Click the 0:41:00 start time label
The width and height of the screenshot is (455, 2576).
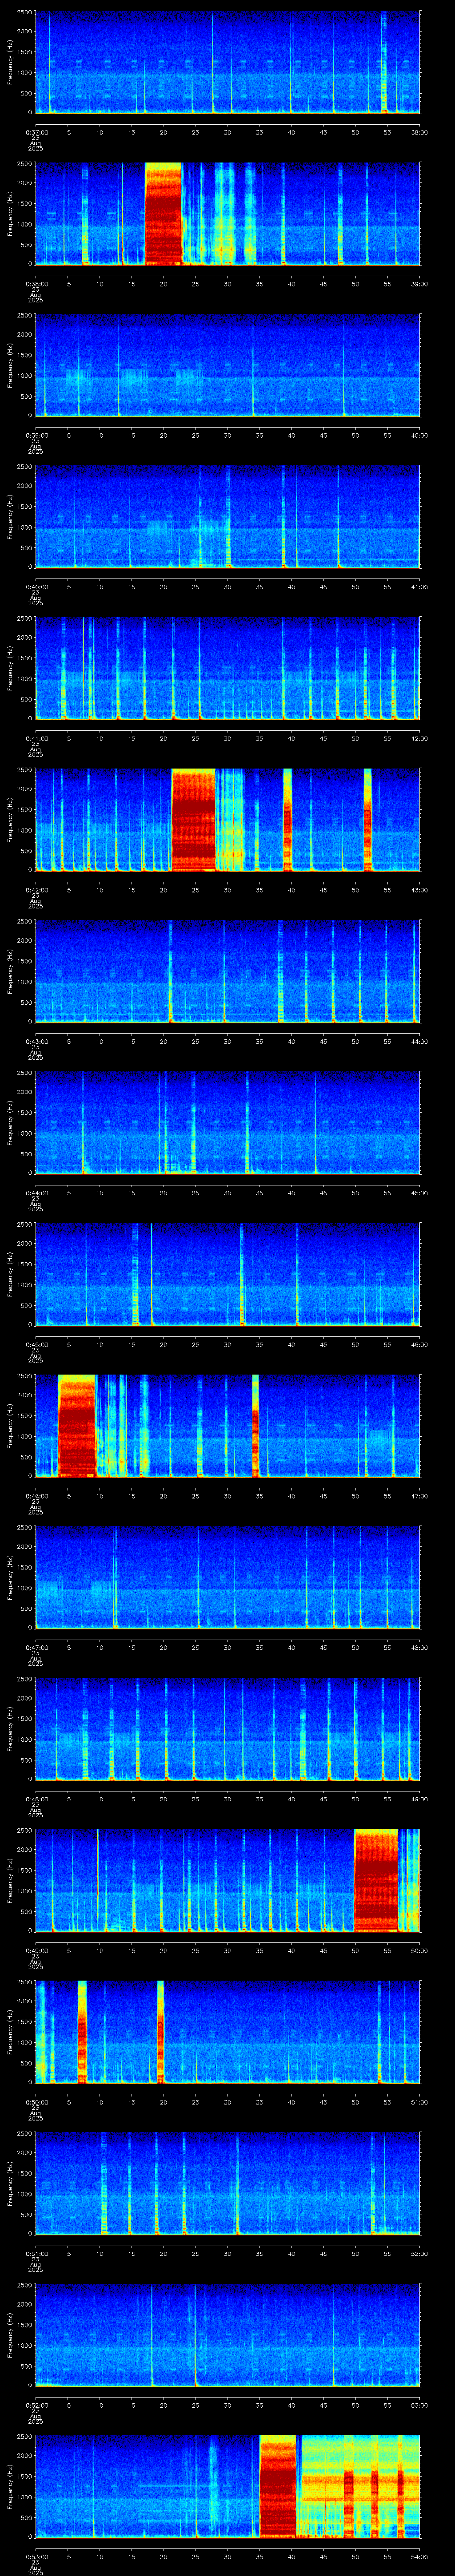36,738
